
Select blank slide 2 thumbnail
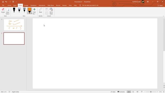click(x=14, y=38)
